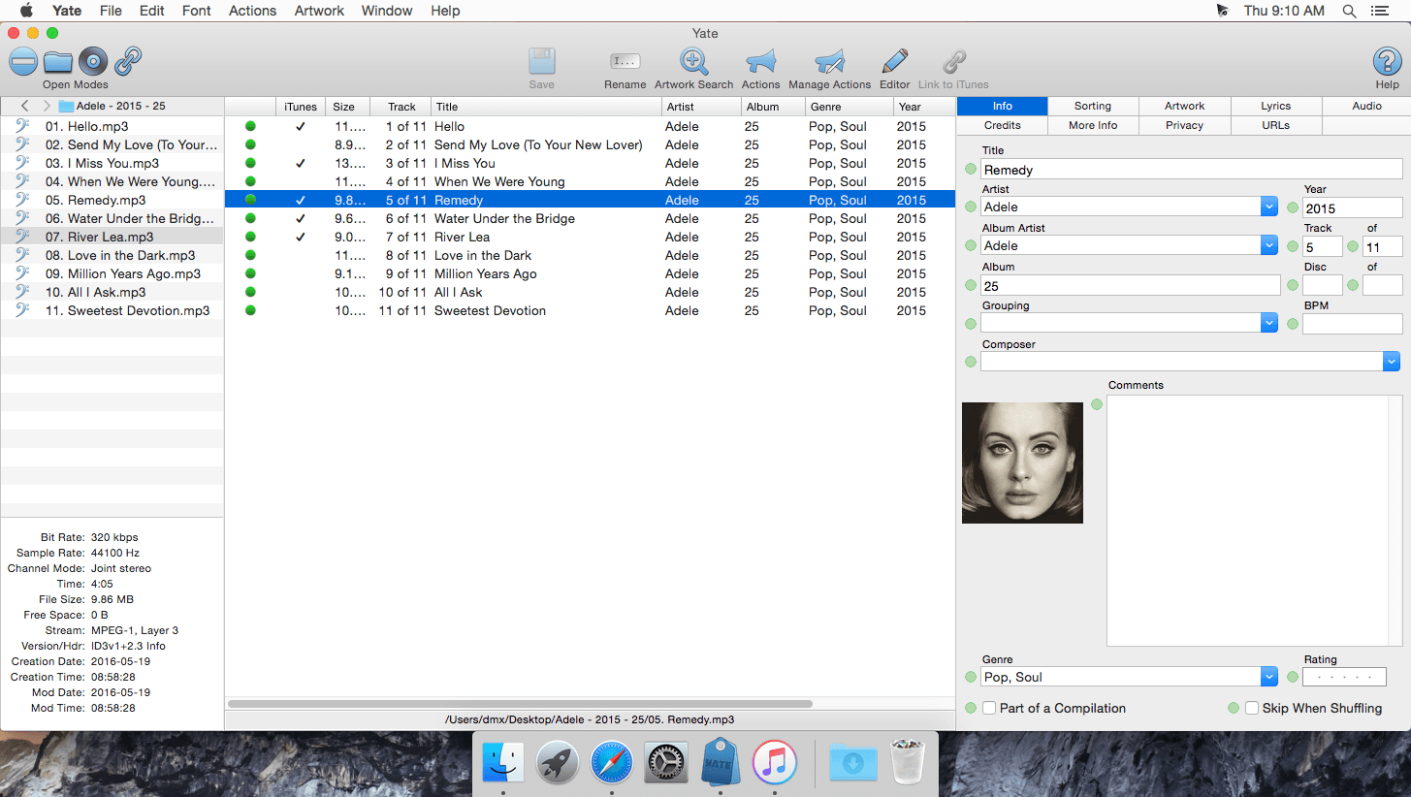Go forward with the right navigation arrow
This screenshot has width=1411, height=797.
pos(46,106)
